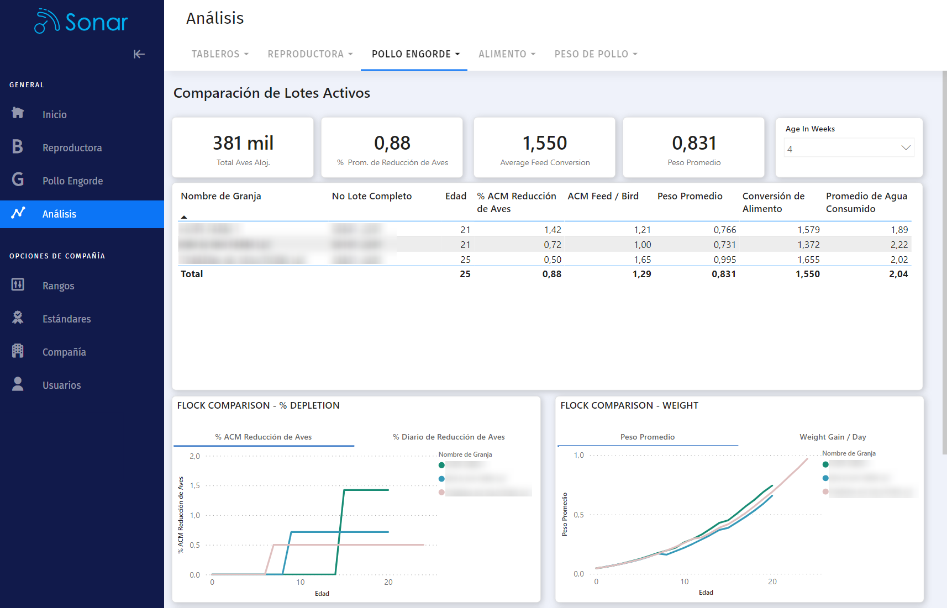
Task: Expand the REPRODUCTORA menu
Action: pyautogui.click(x=310, y=54)
